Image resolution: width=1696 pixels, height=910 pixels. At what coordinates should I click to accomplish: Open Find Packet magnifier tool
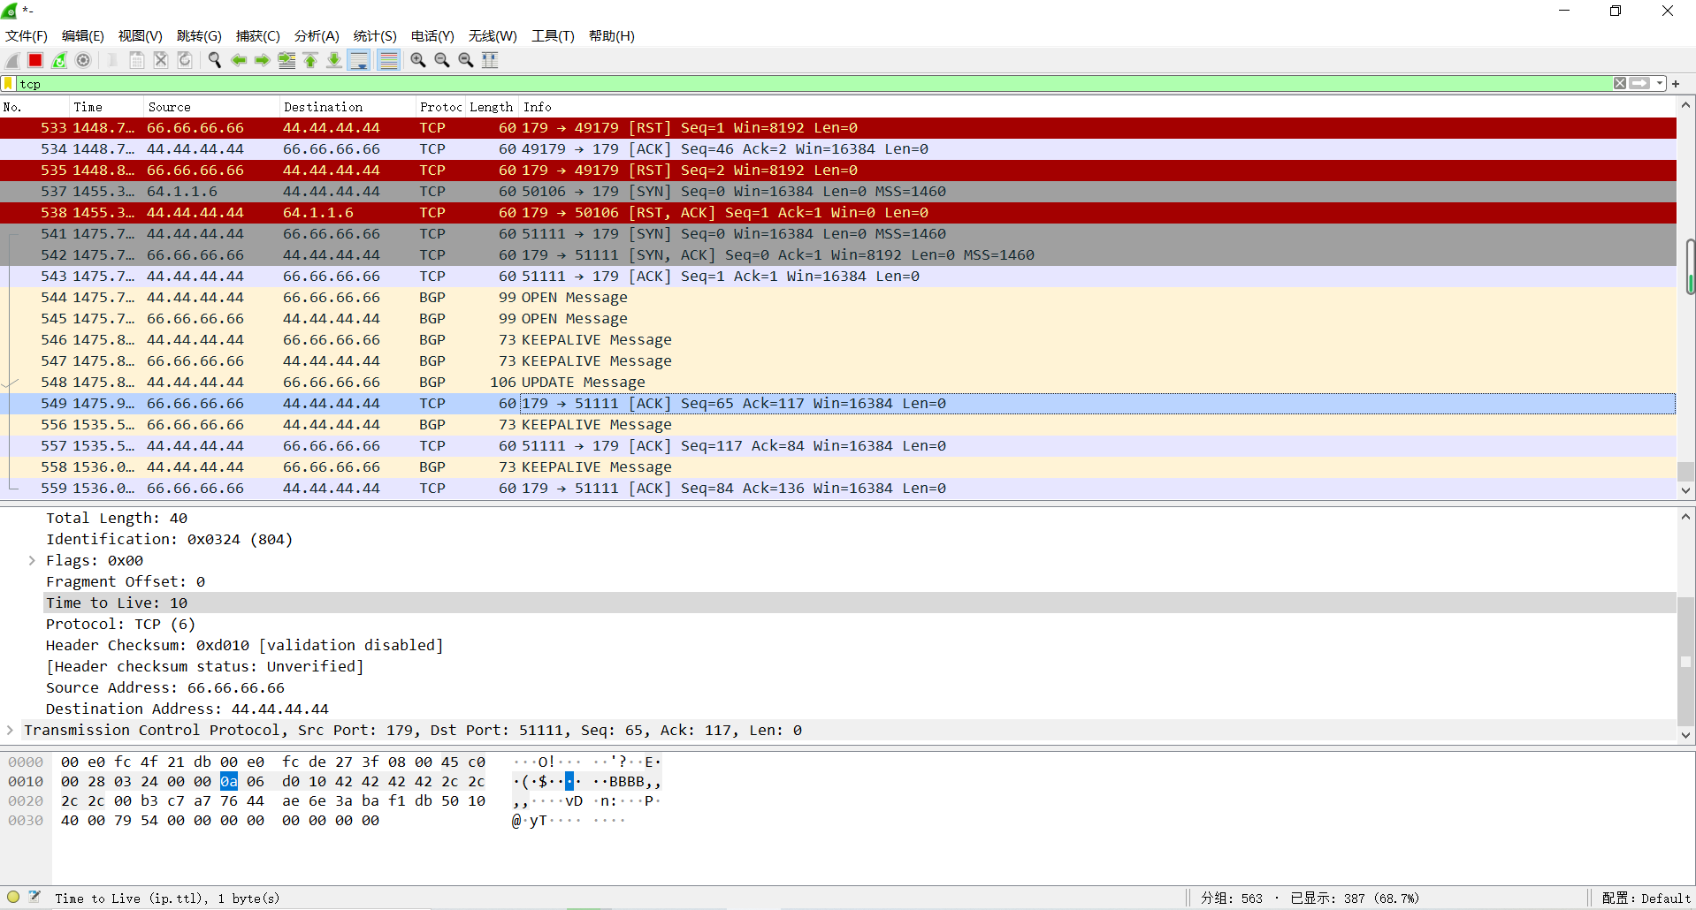[215, 60]
